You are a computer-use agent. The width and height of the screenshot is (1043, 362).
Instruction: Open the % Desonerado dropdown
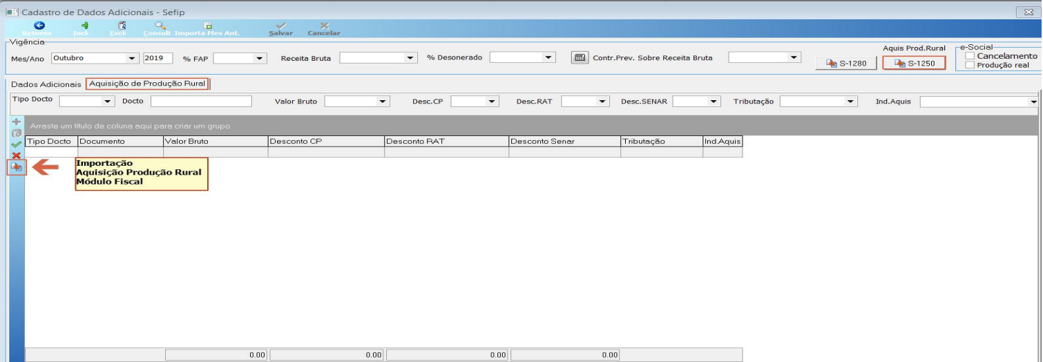click(549, 57)
